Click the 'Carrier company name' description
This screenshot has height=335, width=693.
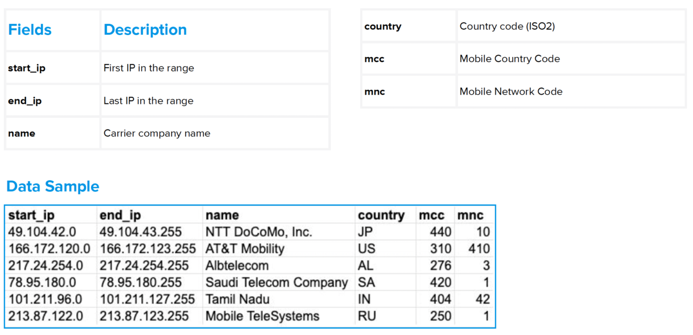click(x=157, y=134)
